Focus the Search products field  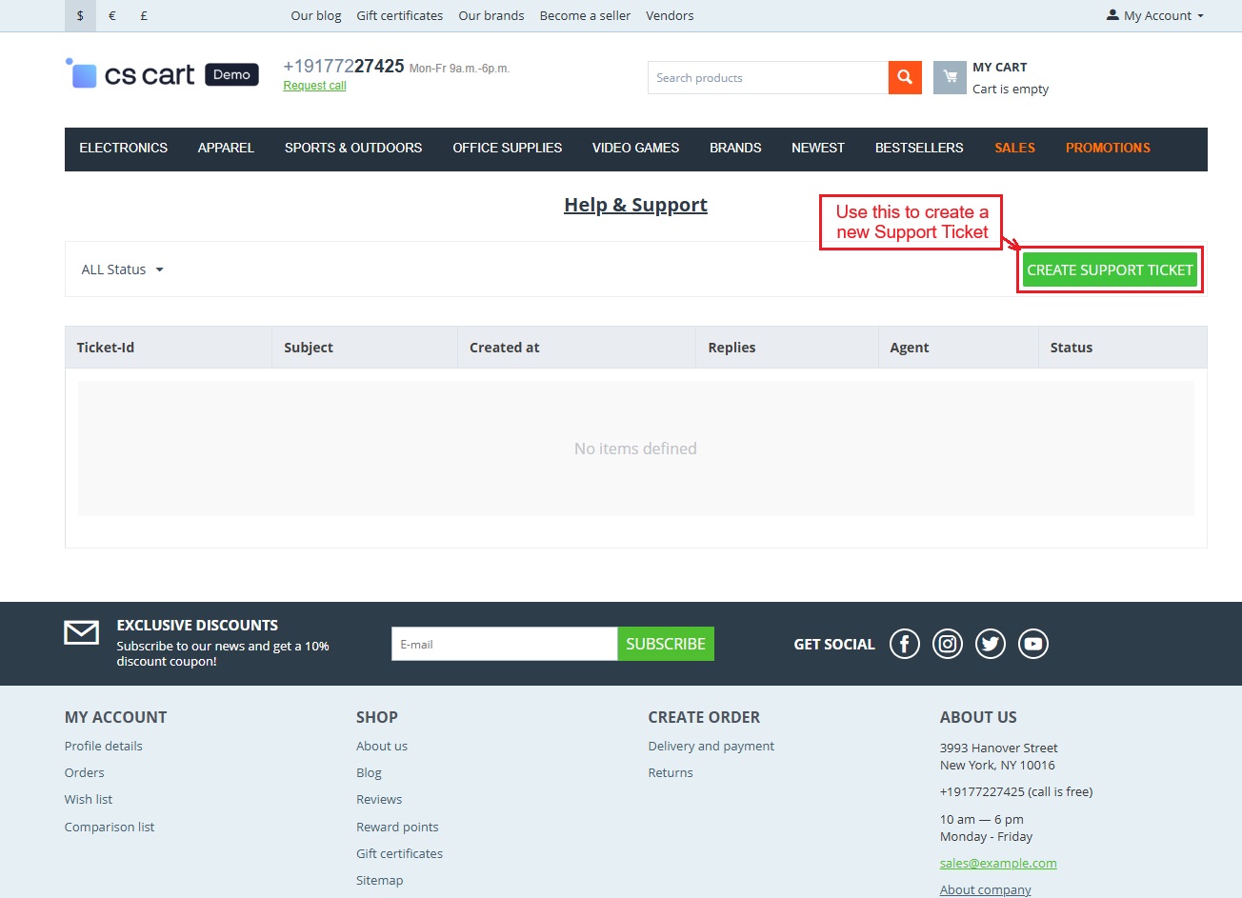point(767,78)
